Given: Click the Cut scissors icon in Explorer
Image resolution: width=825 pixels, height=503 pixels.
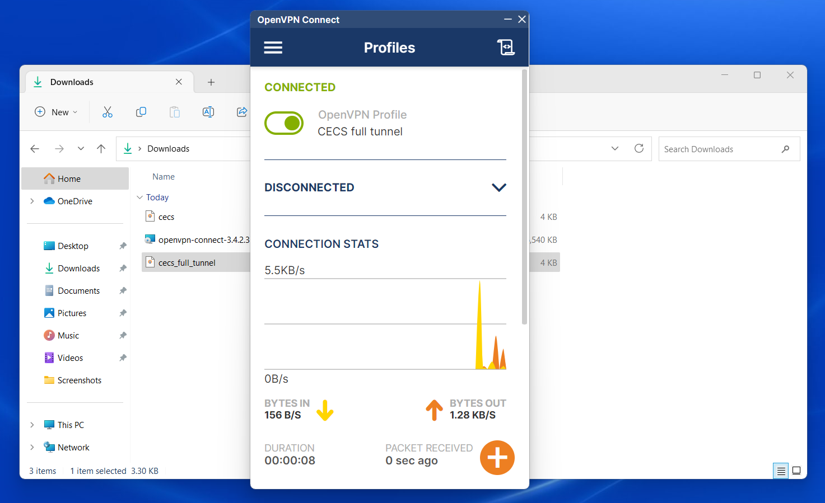Looking at the screenshot, I should (108, 112).
